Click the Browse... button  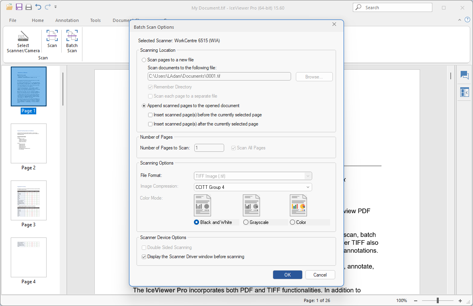click(x=314, y=76)
